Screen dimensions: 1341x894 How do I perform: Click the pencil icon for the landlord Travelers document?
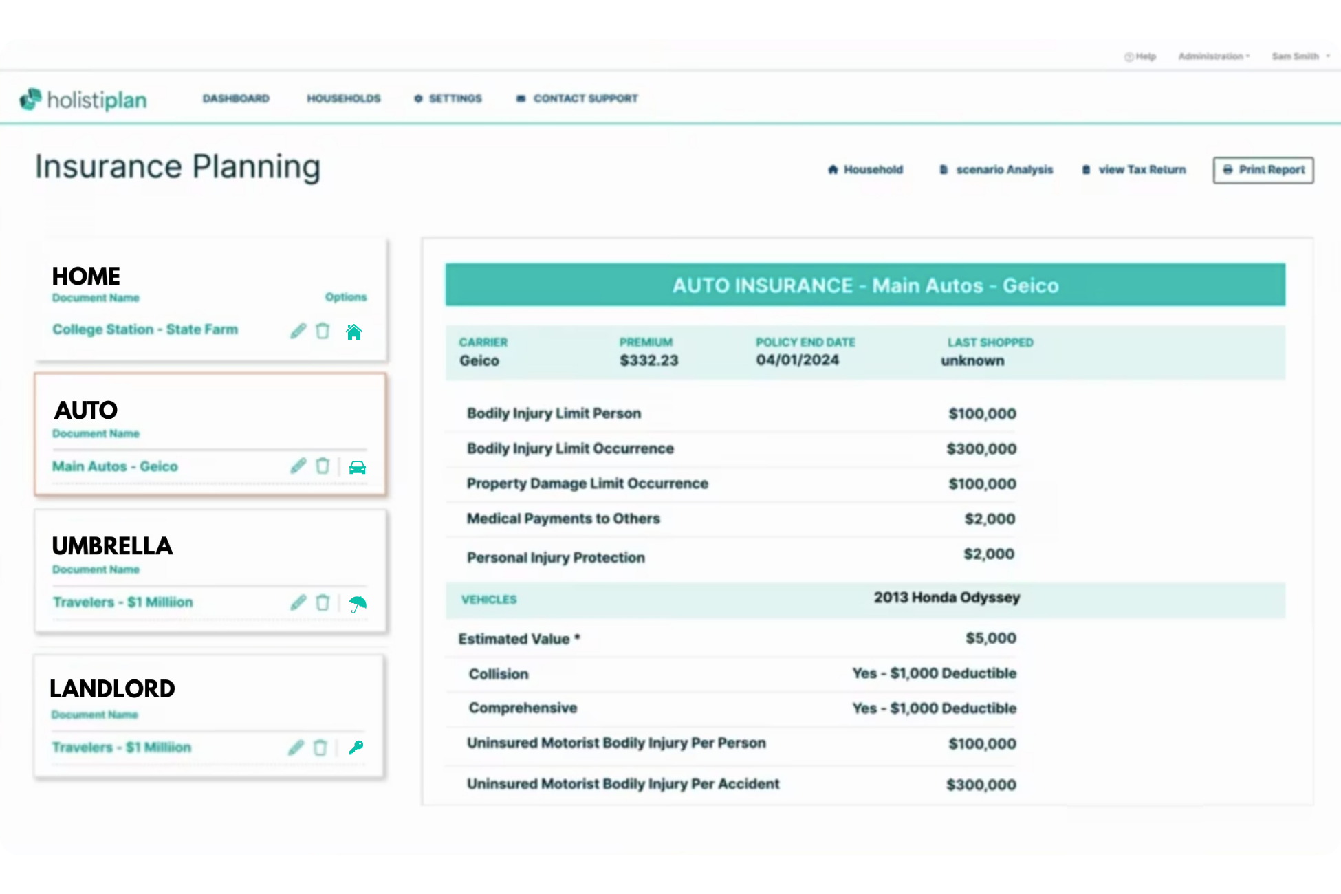(x=296, y=748)
